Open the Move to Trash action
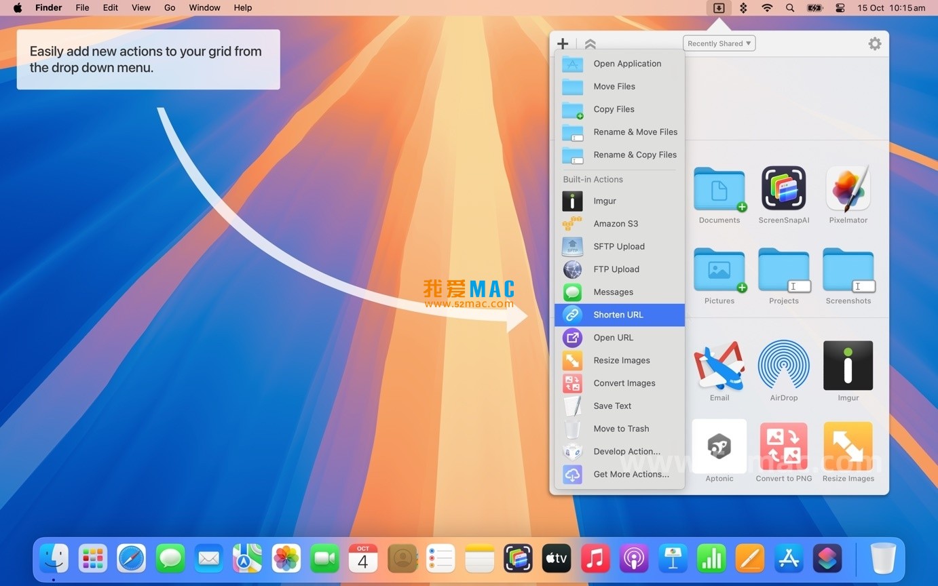Viewport: 938px width, 586px height. pos(620,428)
